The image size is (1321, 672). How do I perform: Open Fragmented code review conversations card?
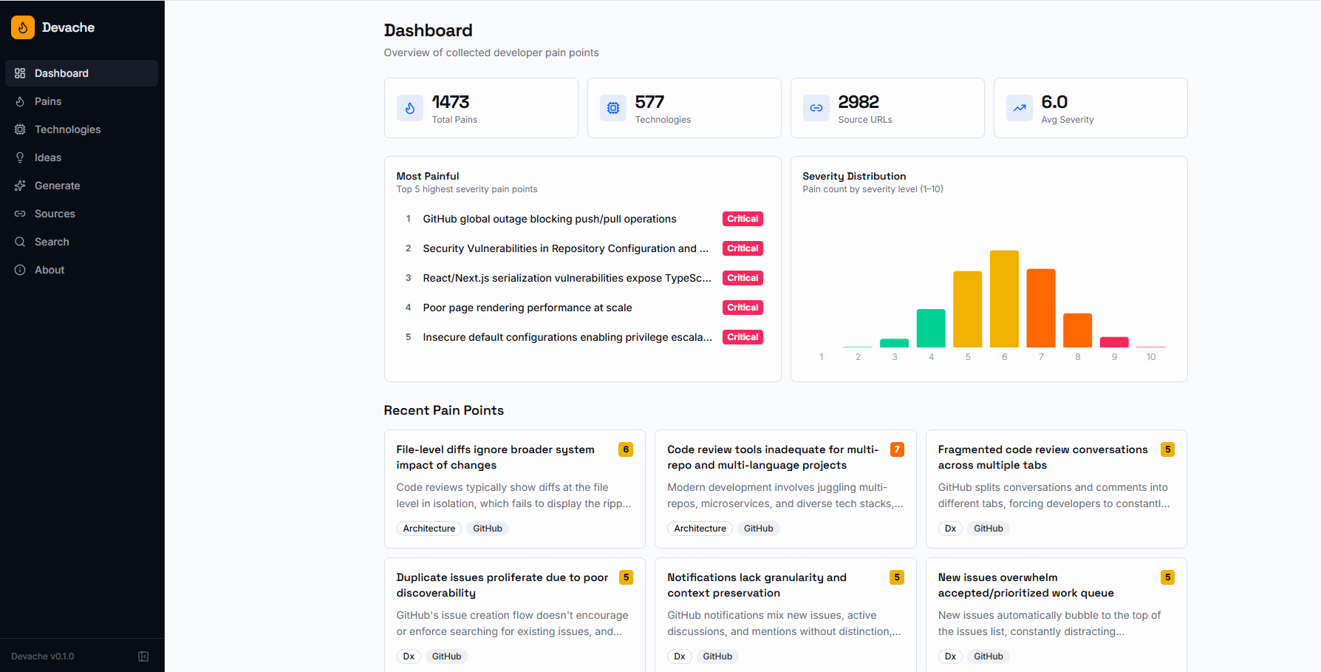click(x=1057, y=489)
